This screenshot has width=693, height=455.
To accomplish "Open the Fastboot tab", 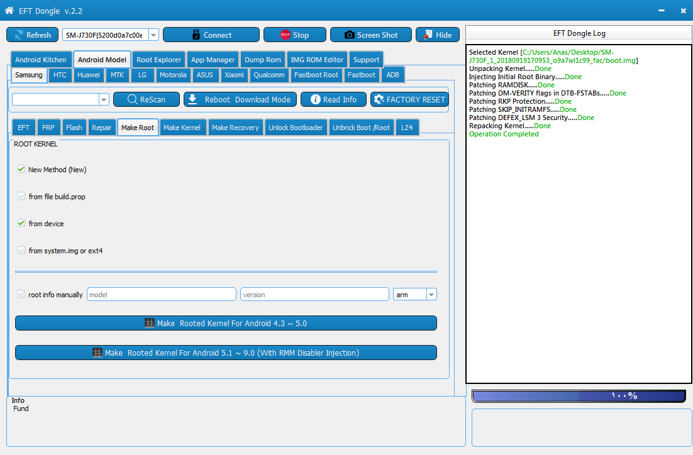I will (362, 75).
